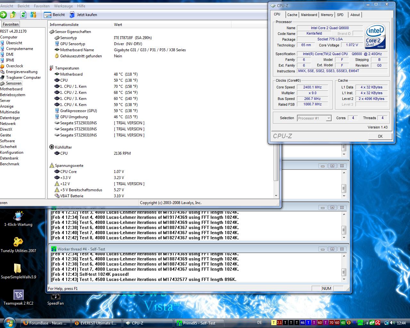Click the Spannungswerte warning icon
Viewport: 410px width, 328px height.
pos(52,166)
